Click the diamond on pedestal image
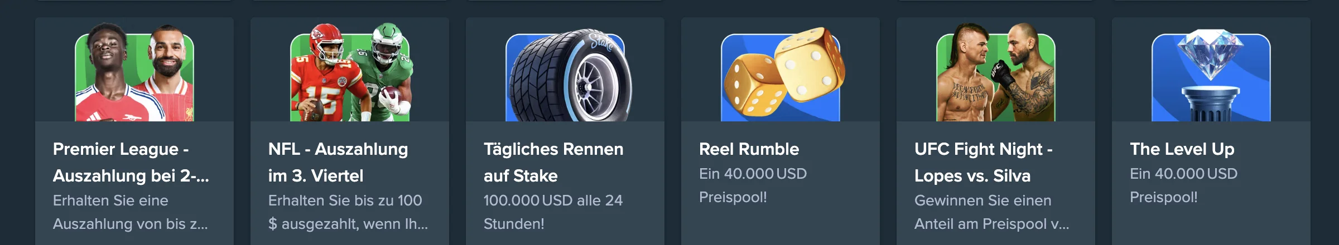The width and height of the screenshot is (1339, 245). click(x=1211, y=76)
